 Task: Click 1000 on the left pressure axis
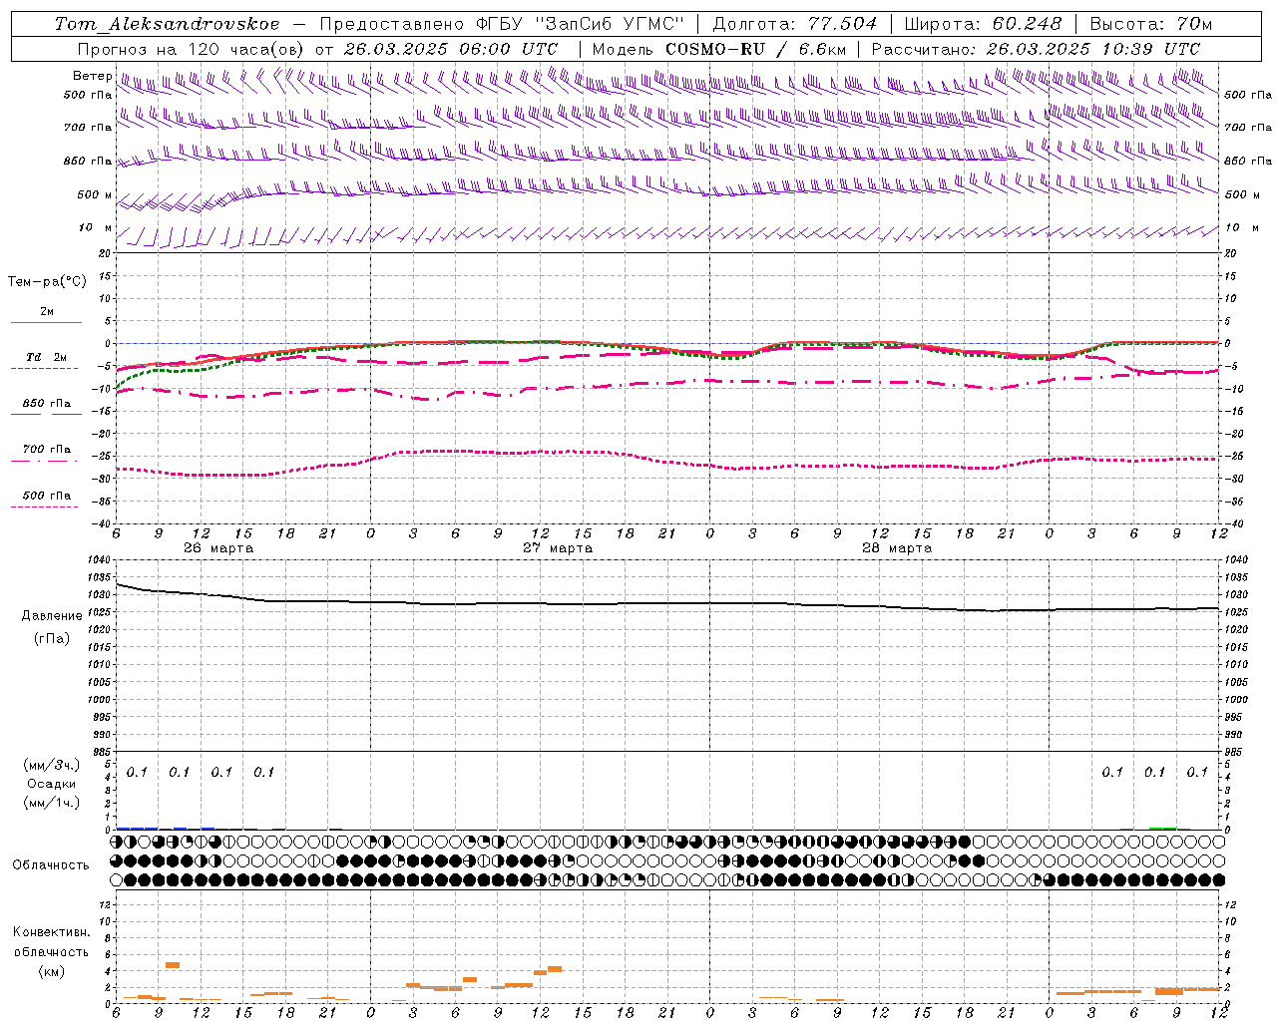(x=99, y=700)
